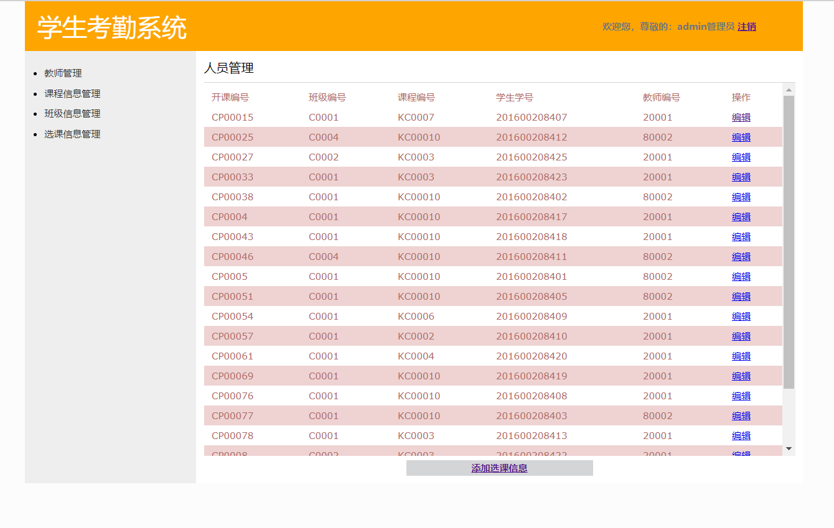834x528 pixels.
Task: Click the table scrollbar up arrow
Action: (x=789, y=90)
